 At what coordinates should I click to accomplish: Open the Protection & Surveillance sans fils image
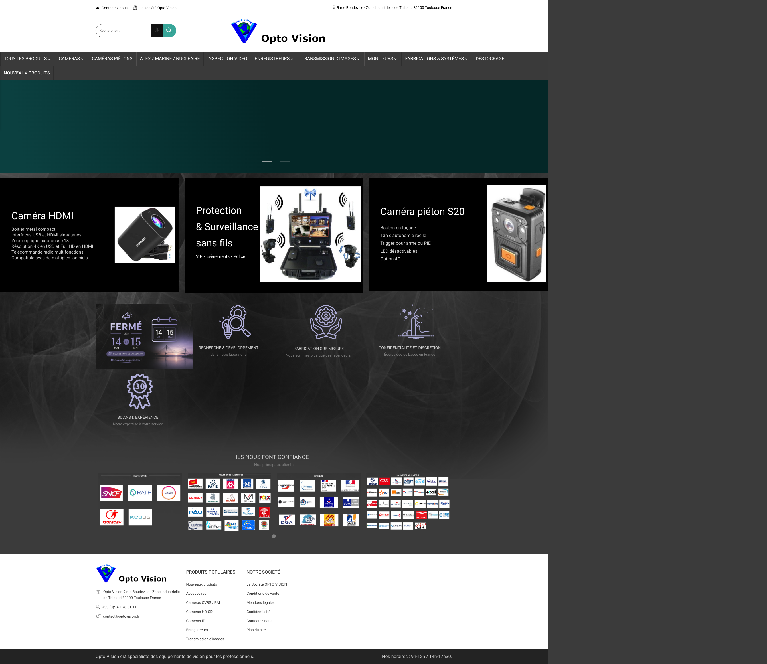tap(311, 234)
